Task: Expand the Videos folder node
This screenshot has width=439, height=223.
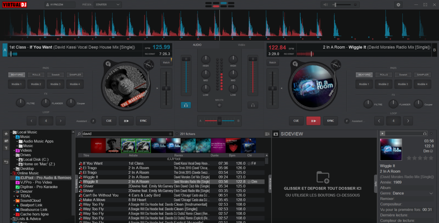Action: coord(14,150)
